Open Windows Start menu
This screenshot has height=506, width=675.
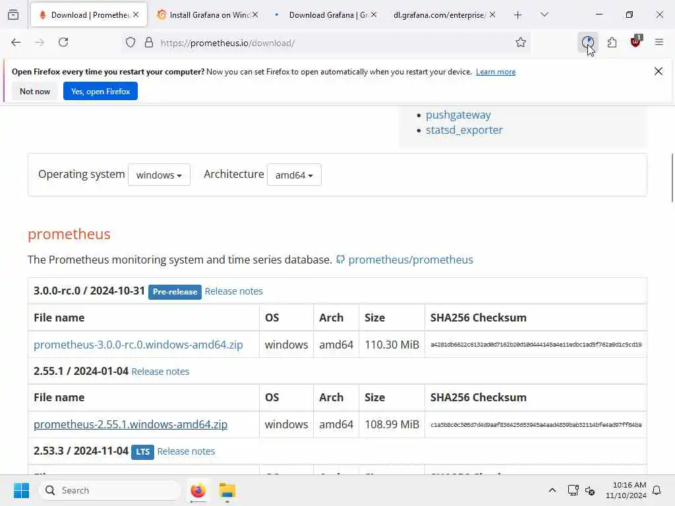21,490
